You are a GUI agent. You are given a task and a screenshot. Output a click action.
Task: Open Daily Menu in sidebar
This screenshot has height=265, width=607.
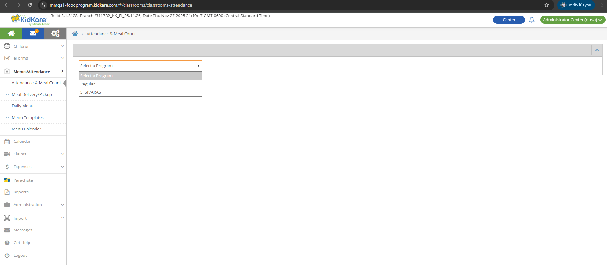(23, 106)
